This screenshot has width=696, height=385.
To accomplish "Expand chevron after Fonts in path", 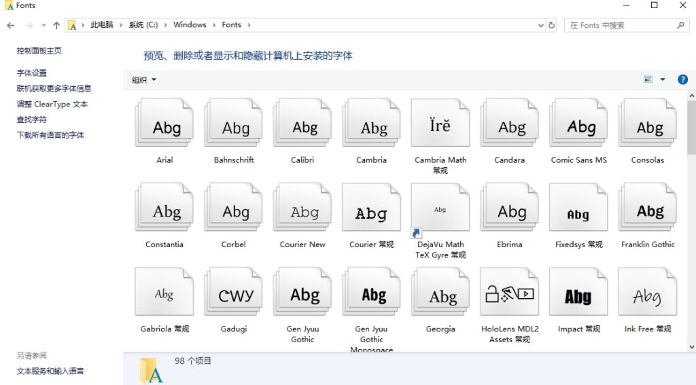I will pyautogui.click(x=249, y=25).
